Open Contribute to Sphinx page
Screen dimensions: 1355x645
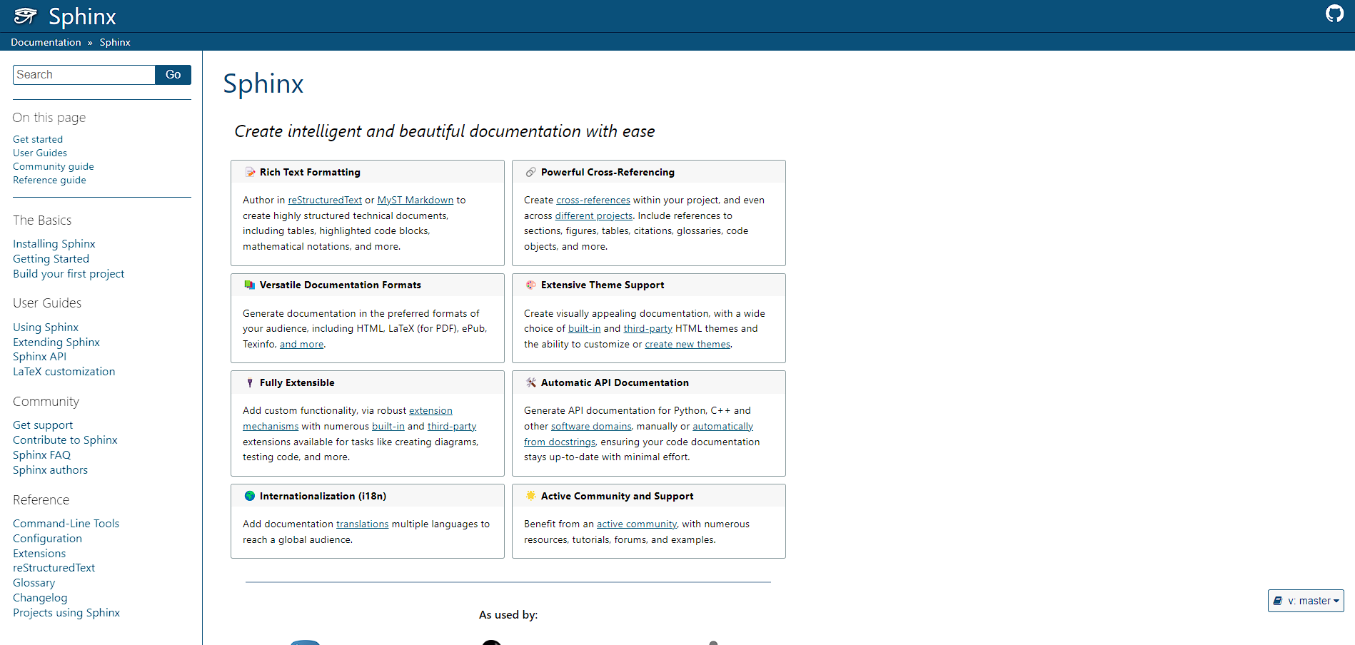click(65, 440)
